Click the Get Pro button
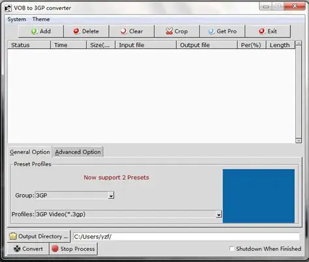Viewport: 309px width, 262px height. pyautogui.click(x=222, y=31)
